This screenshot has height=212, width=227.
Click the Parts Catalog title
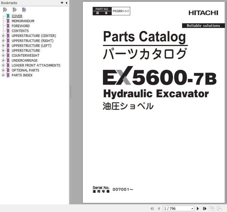click(x=144, y=37)
